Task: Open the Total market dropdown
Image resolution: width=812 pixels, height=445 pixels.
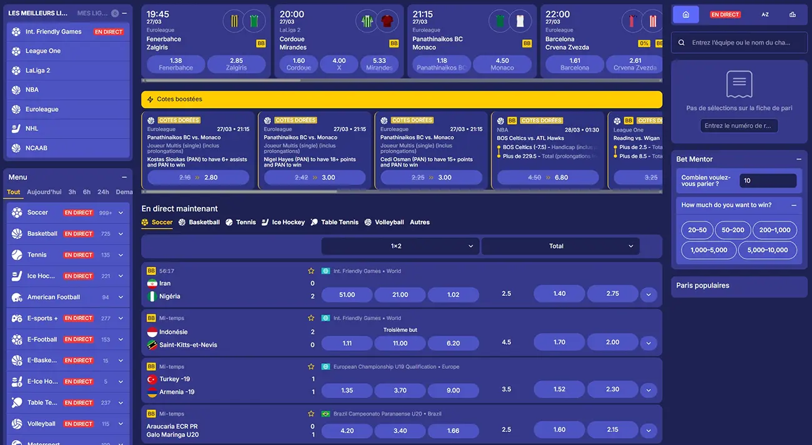Action: point(559,246)
